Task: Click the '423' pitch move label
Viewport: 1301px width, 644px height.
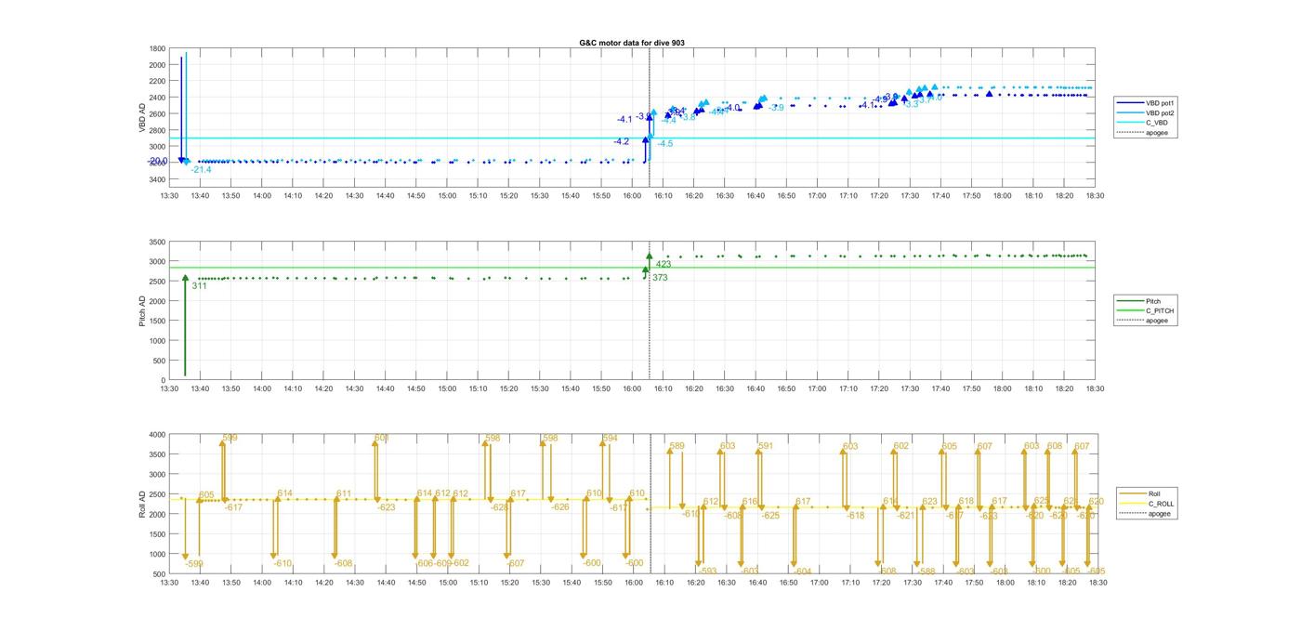Action: tap(664, 265)
